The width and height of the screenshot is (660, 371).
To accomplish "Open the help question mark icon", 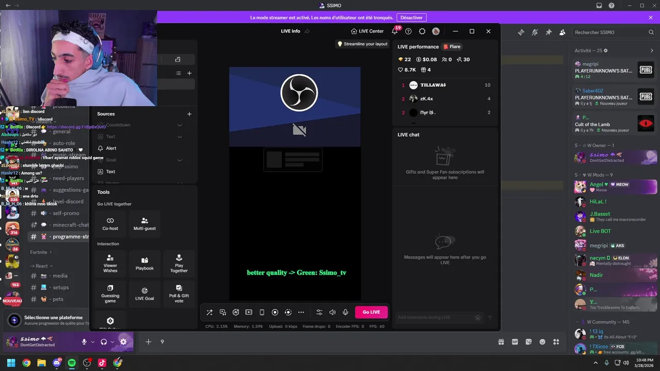I will click(408, 31).
